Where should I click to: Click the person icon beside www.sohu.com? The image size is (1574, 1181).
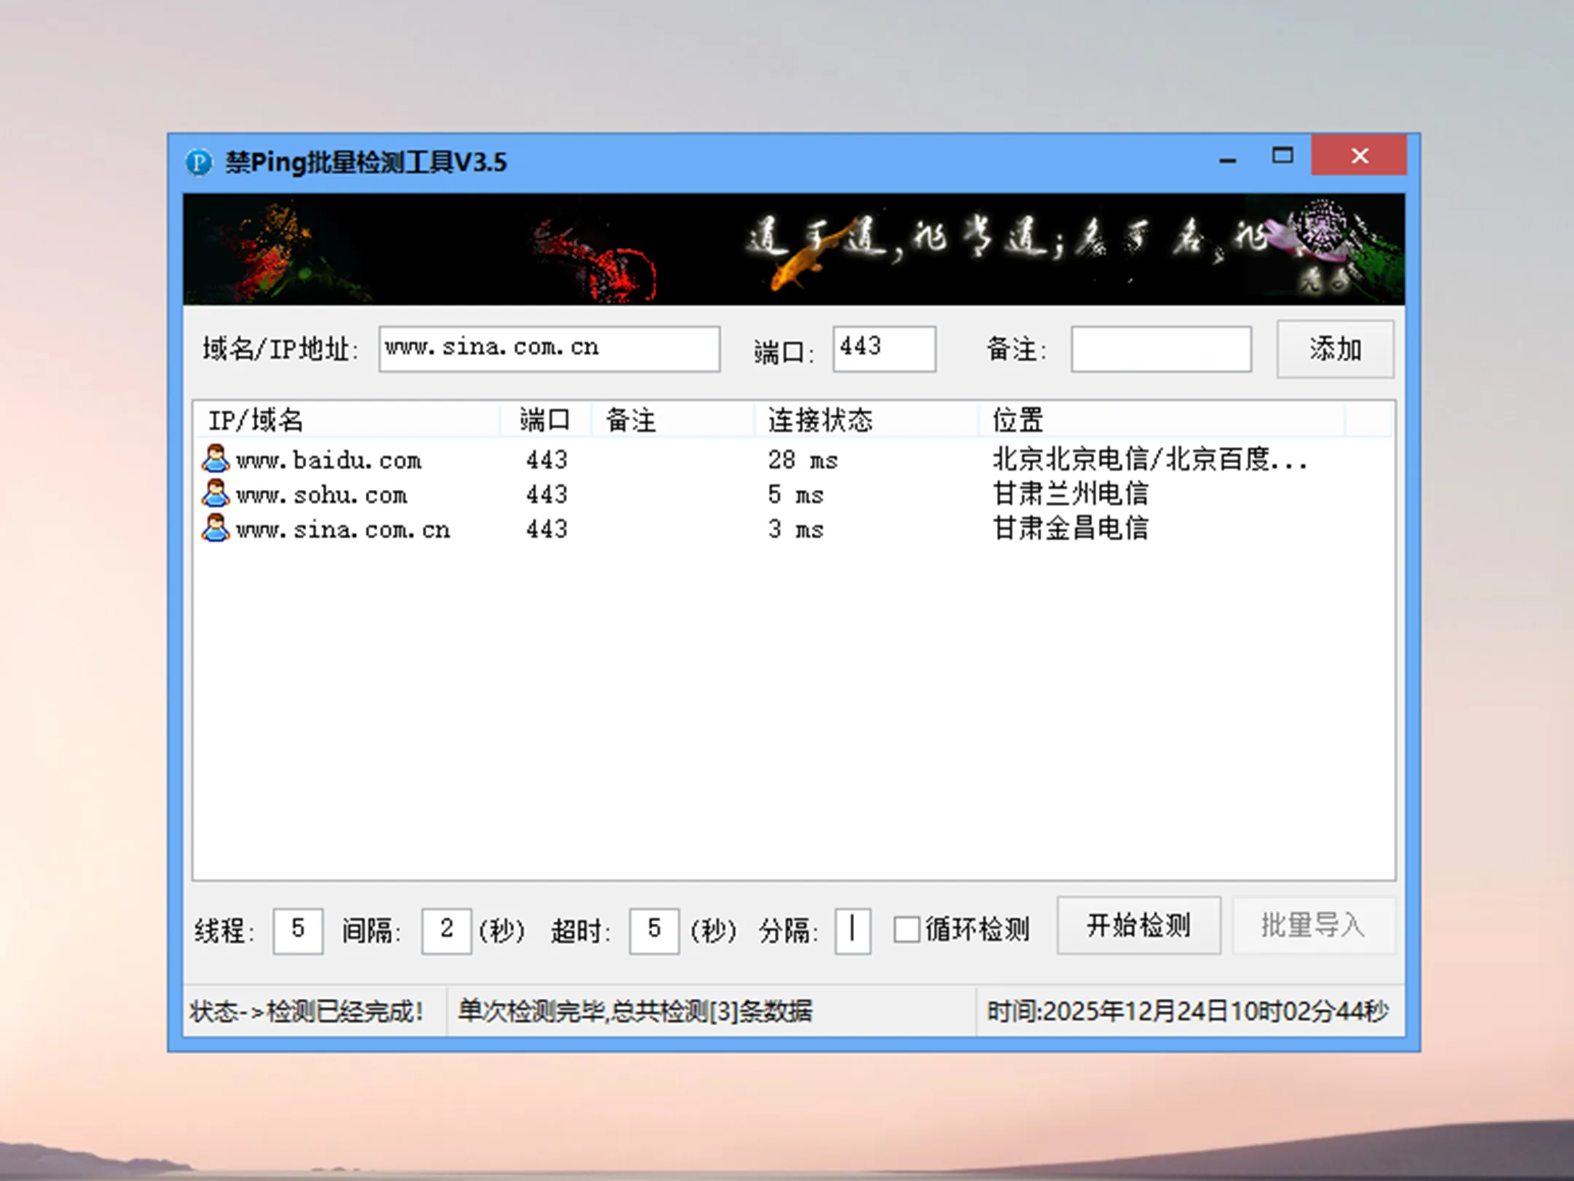(215, 494)
